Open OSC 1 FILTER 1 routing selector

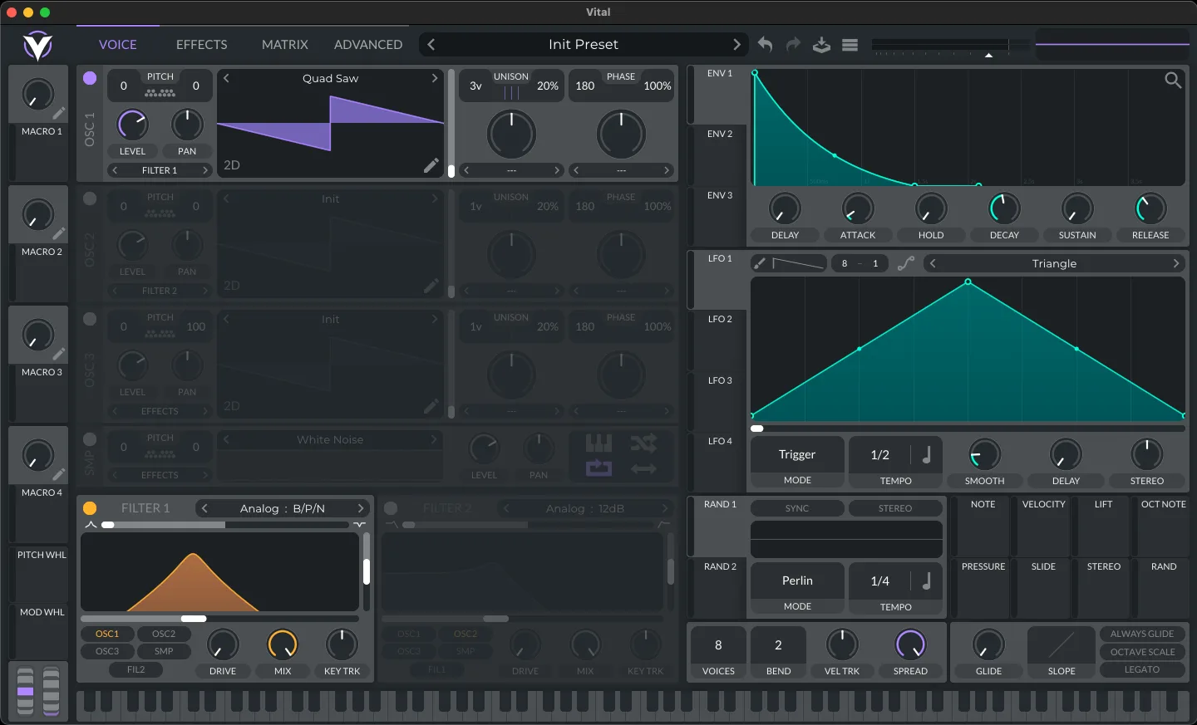(x=160, y=170)
